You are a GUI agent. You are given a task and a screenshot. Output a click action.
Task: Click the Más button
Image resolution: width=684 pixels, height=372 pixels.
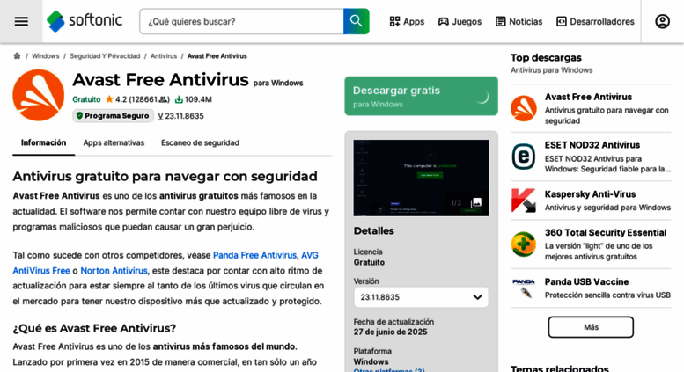(591, 327)
